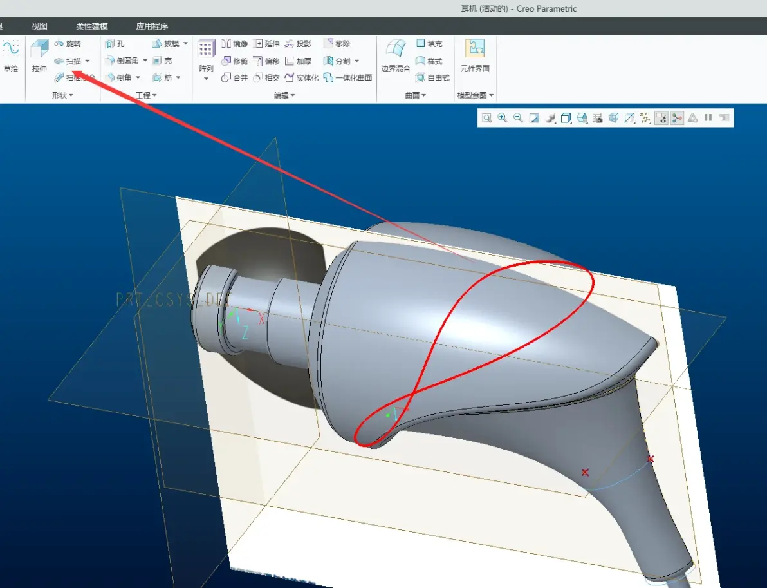Viewport: 767px width, 588px height.
Task: Expand the 形状 group overflow menu
Action: coord(62,95)
